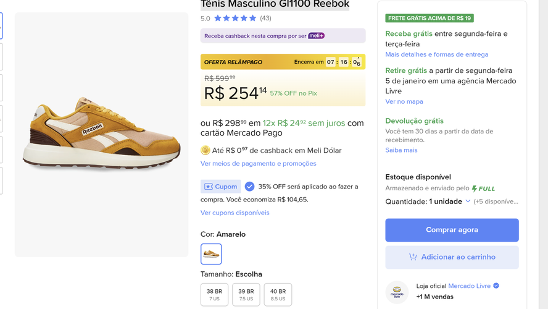Click the Oferta Relâmpago banner
Screen dimensions: 548x309
[x=283, y=62]
